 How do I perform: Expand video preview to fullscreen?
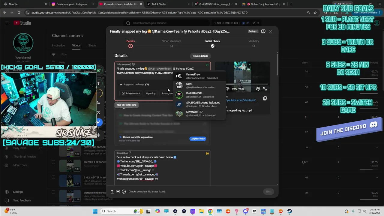pos(265,89)
